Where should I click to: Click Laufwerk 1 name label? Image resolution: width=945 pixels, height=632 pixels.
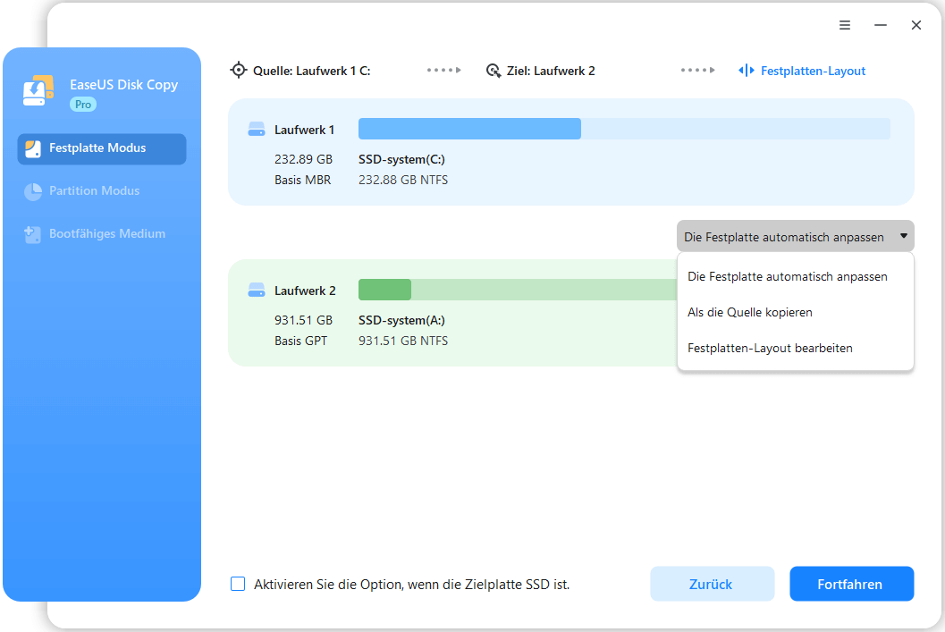[x=304, y=131]
